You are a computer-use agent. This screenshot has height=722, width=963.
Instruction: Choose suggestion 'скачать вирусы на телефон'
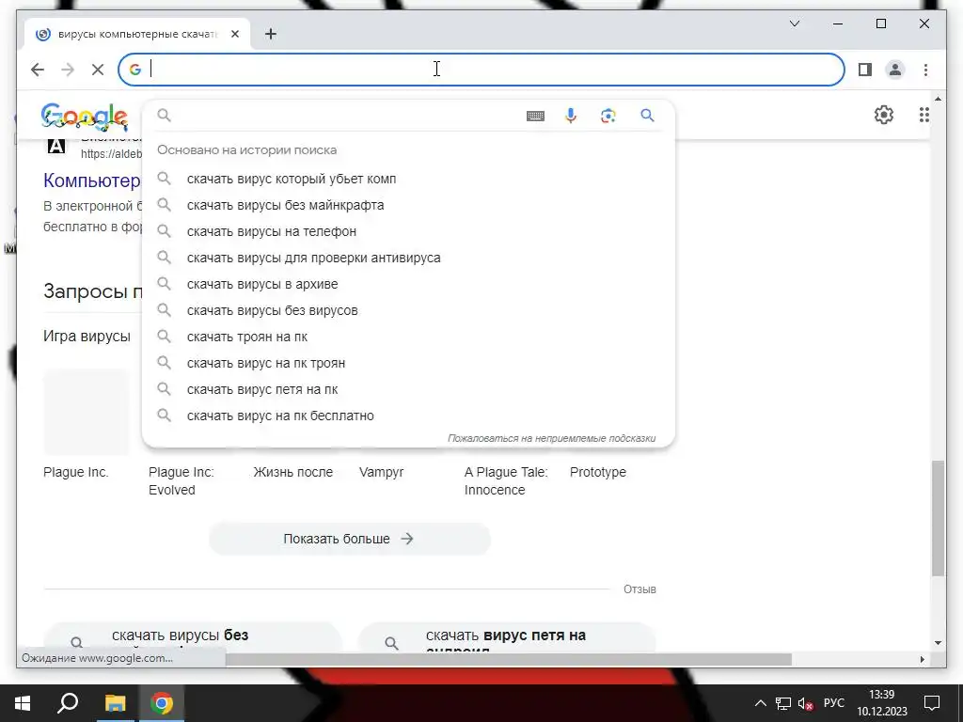point(408,231)
